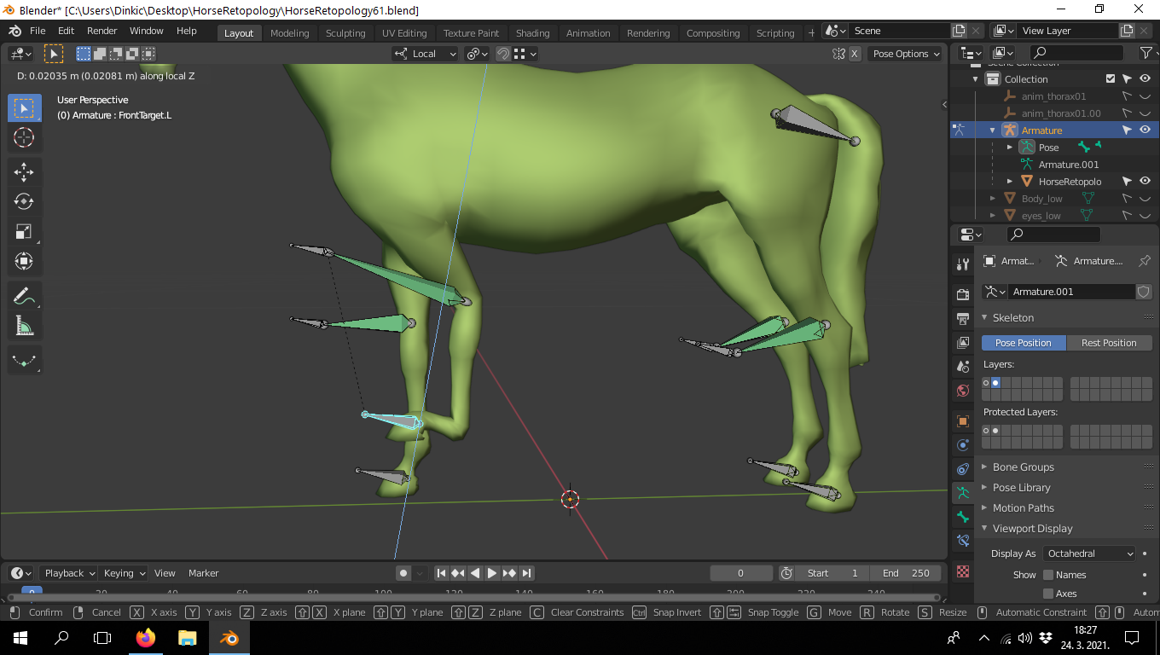Select the Annotate tool

point(24,296)
